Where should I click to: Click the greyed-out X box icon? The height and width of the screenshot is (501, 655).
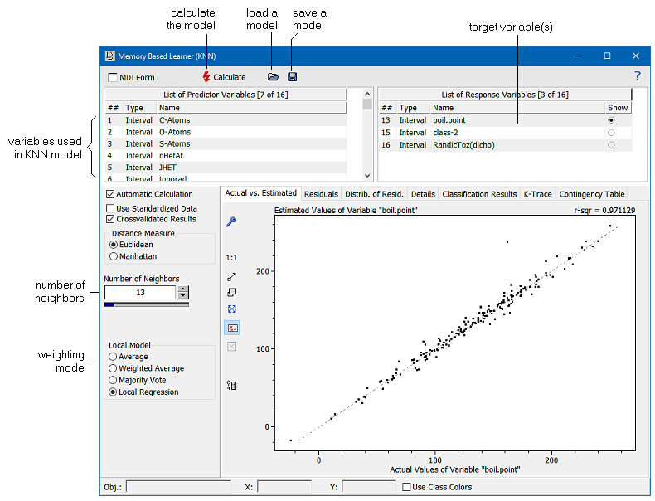(x=232, y=347)
